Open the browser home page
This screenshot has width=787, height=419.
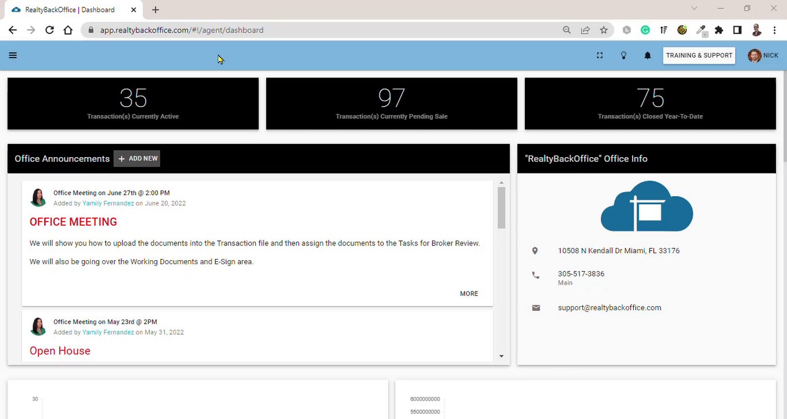(x=68, y=30)
